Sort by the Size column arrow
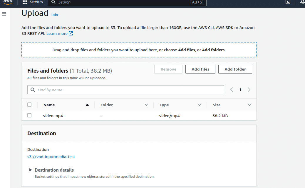Image resolution: width=305 pixels, height=188 pixels. pos(249,105)
